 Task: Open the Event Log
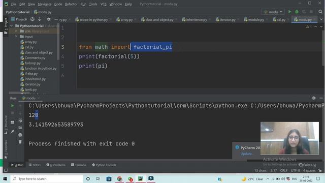(308, 165)
